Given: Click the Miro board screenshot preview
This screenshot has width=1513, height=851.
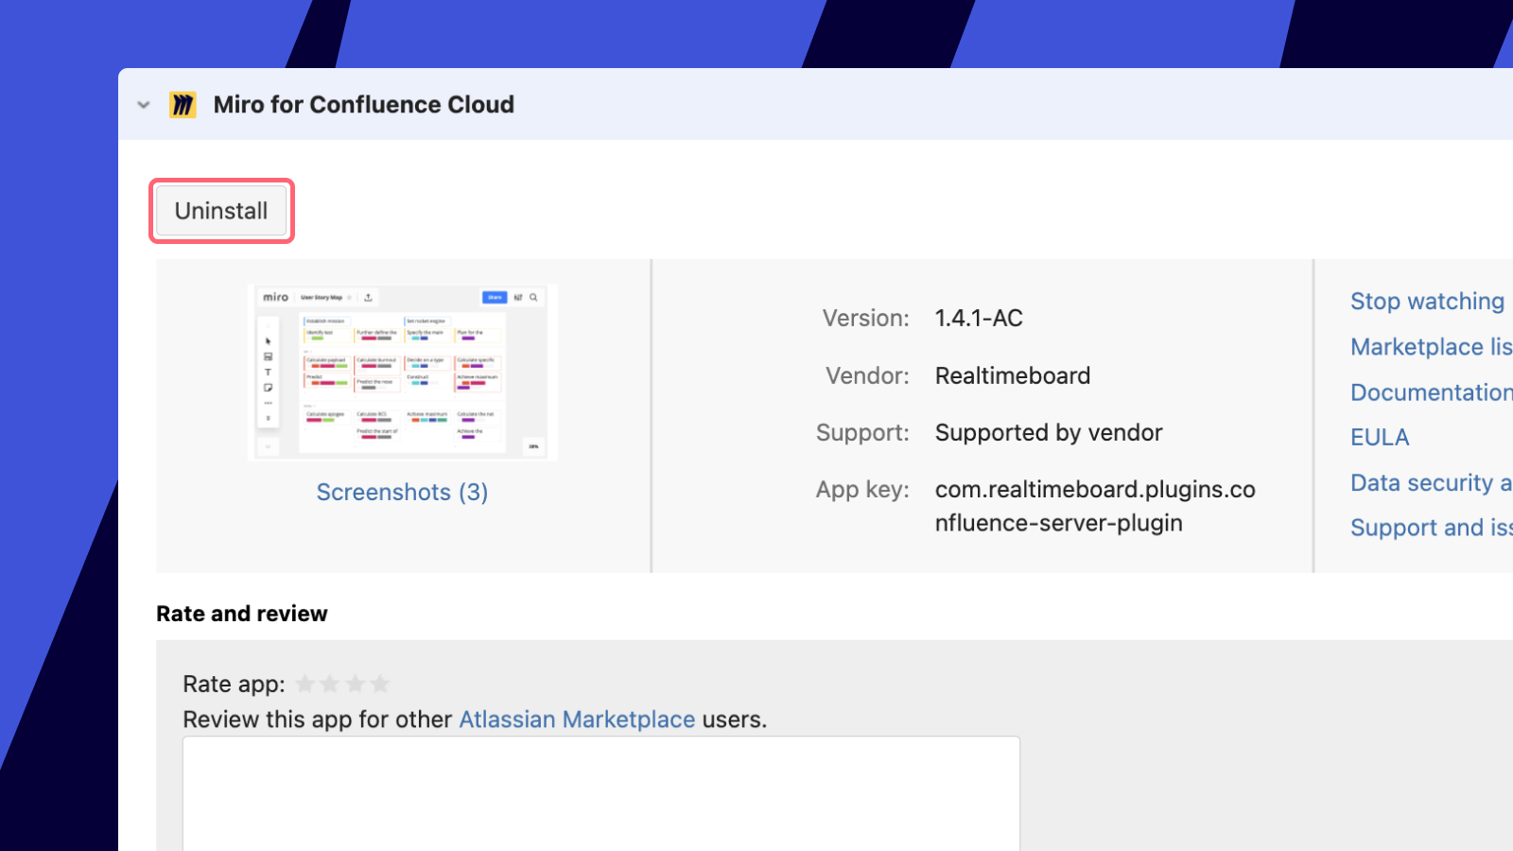Looking at the screenshot, I should point(401,372).
